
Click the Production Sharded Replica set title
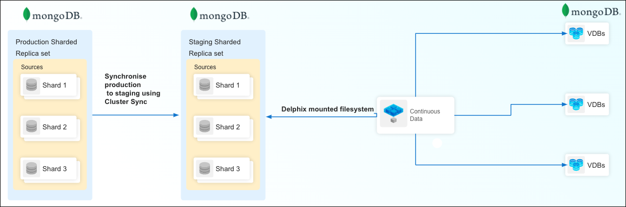(x=46, y=47)
